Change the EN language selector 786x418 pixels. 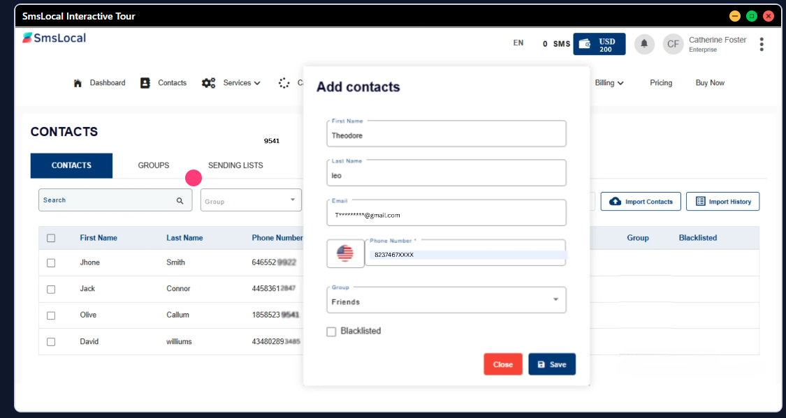pos(518,43)
